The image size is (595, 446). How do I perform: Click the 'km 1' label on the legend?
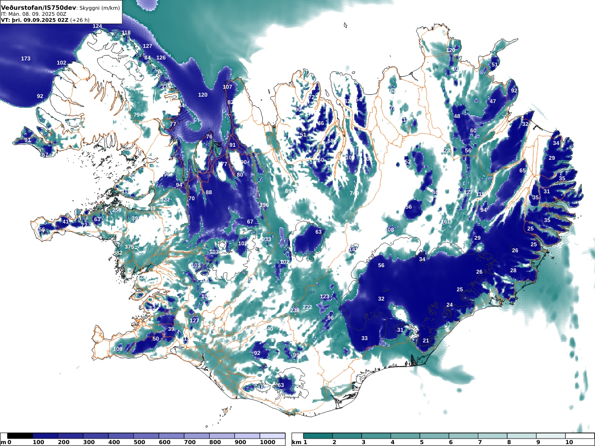click(x=300, y=442)
